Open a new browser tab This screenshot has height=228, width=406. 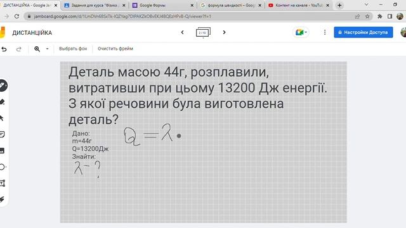coord(339,6)
